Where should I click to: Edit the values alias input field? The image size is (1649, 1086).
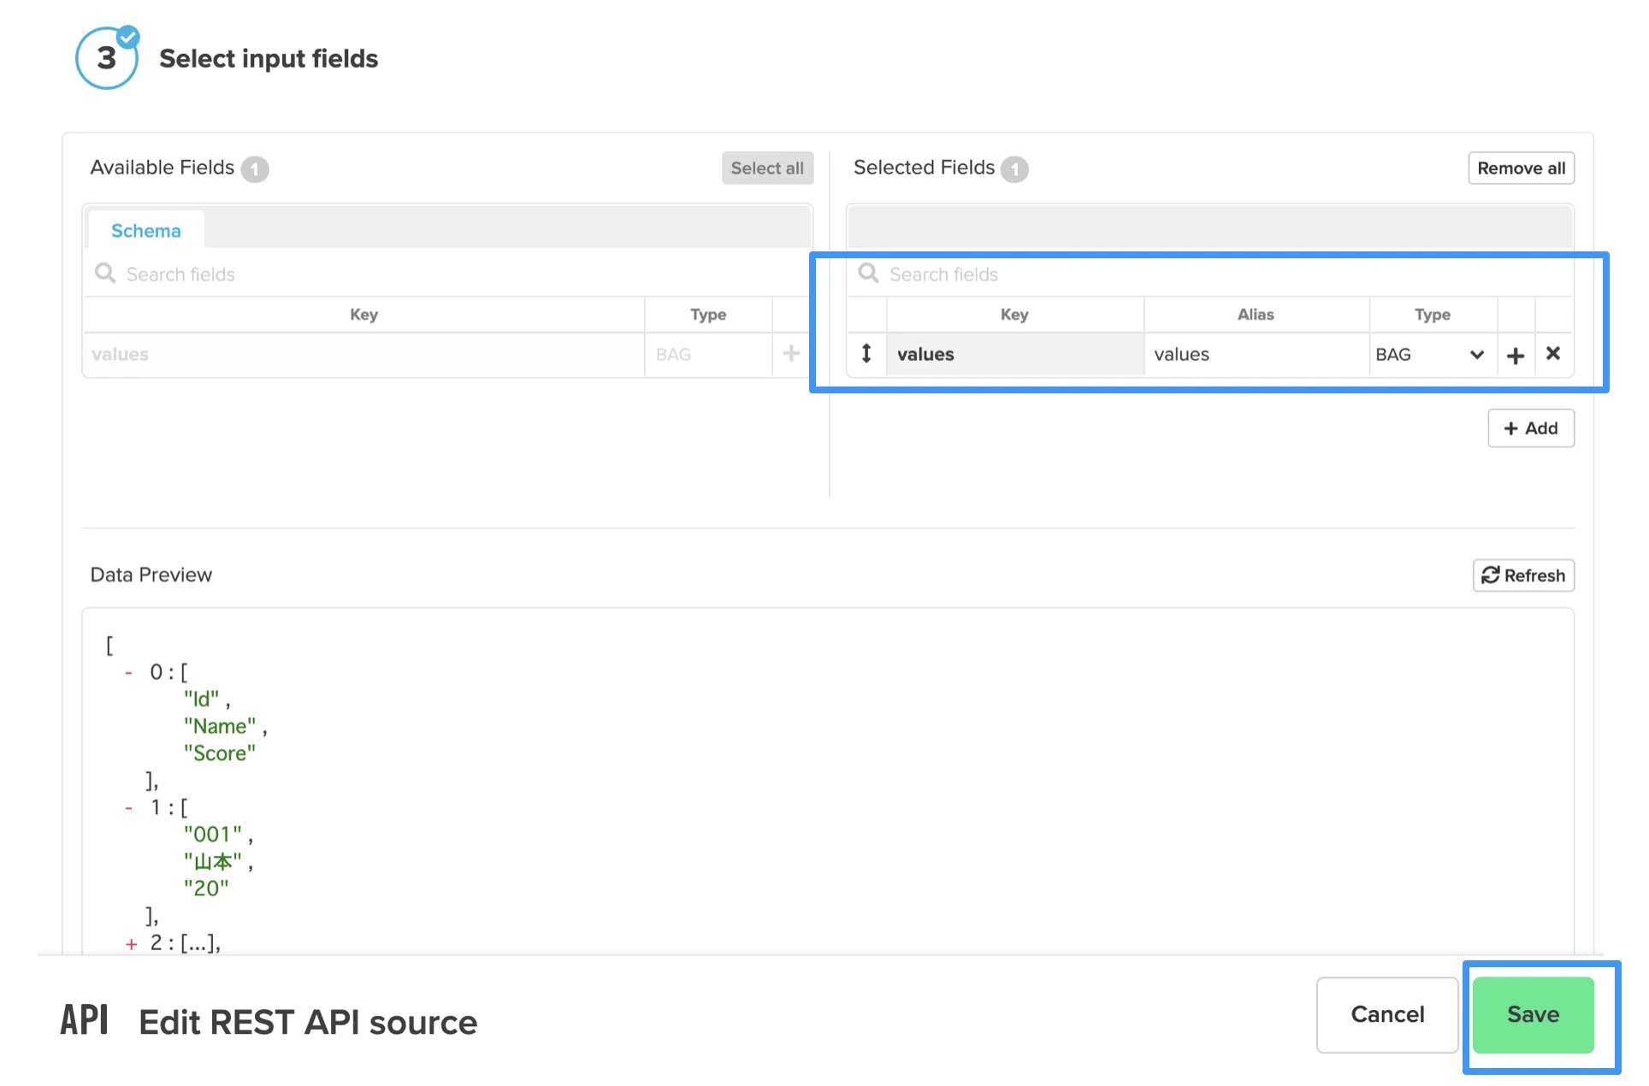pos(1256,354)
